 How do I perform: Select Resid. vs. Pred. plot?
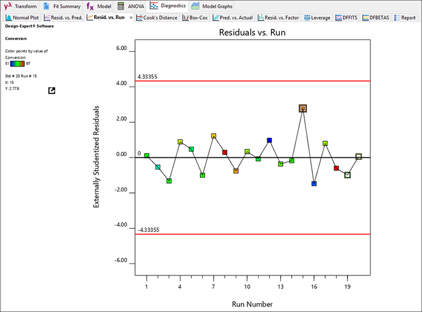click(63, 17)
